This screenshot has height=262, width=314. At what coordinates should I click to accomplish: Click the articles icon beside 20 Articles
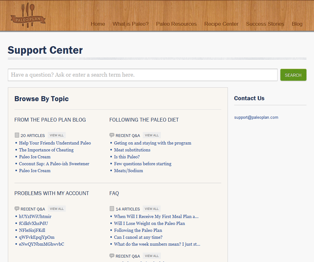click(x=17, y=135)
